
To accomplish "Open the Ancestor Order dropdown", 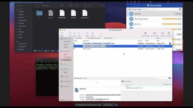I will [x=109, y=38].
